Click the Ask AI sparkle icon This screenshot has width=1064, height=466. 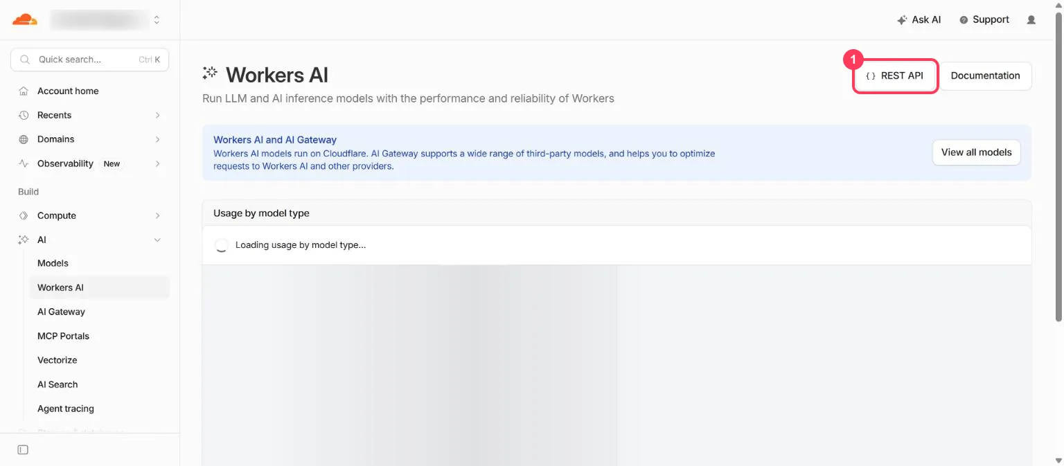pyautogui.click(x=902, y=20)
